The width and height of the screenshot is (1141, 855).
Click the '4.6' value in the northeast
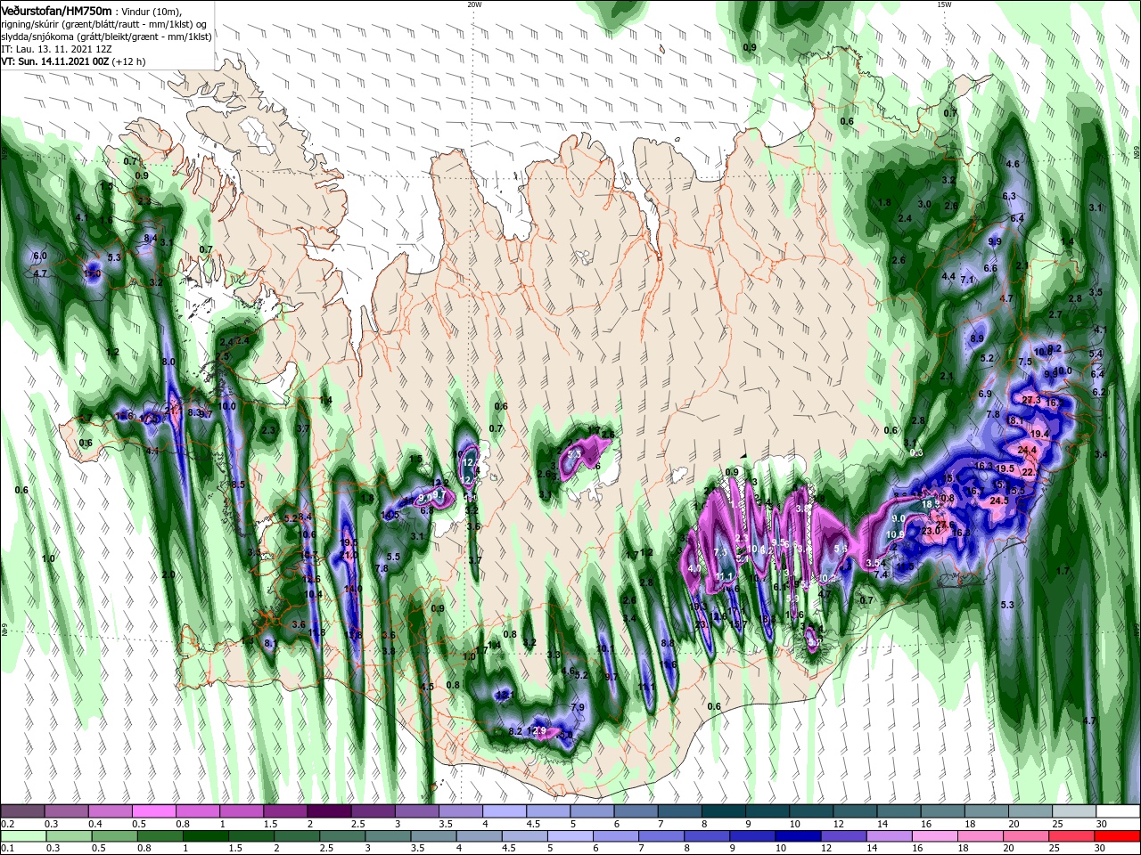[x=1012, y=164]
